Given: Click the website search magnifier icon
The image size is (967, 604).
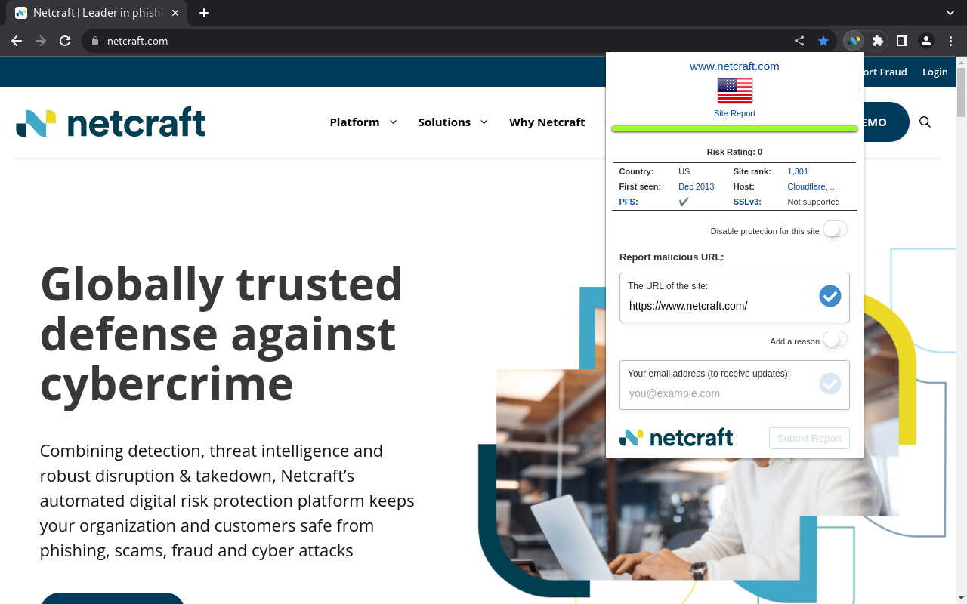Looking at the screenshot, I should click(925, 122).
